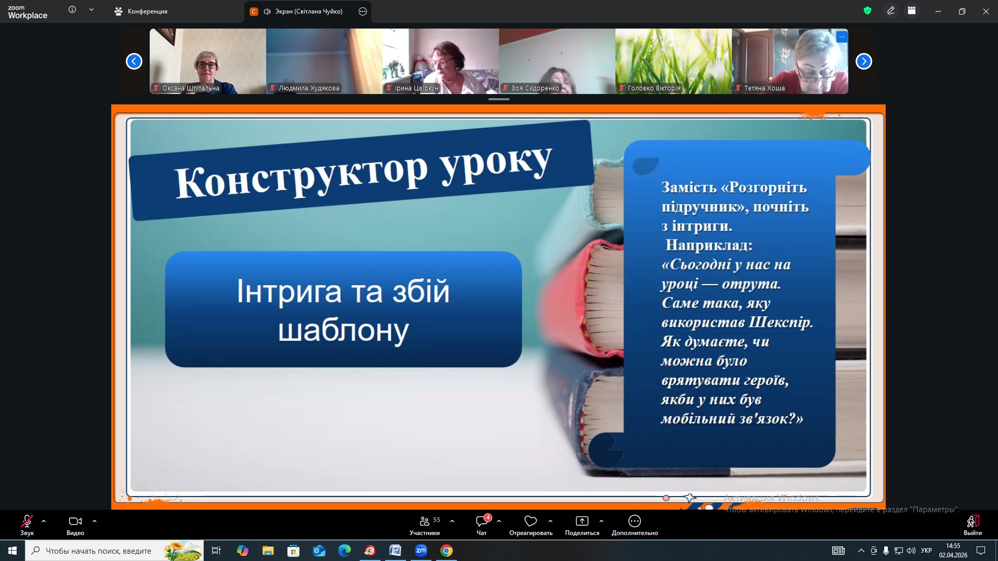This screenshot has height=561, width=998.
Task: Expand the arrow next to Participants
Action: point(452,521)
